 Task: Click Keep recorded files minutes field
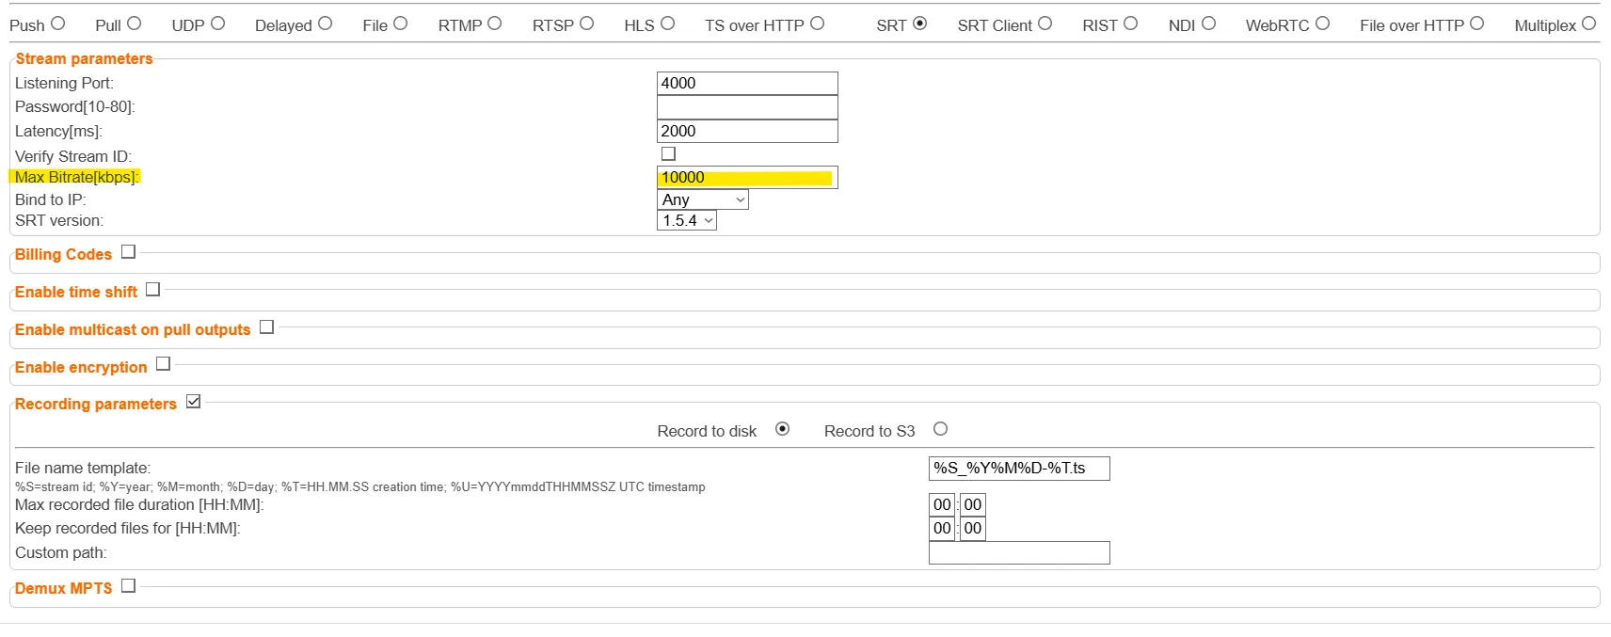[973, 529]
